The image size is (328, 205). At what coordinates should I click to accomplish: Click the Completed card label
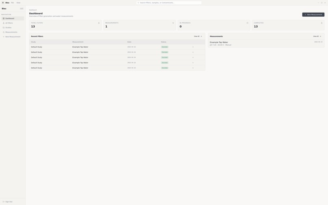pyautogui.click(x=259, y=23)
